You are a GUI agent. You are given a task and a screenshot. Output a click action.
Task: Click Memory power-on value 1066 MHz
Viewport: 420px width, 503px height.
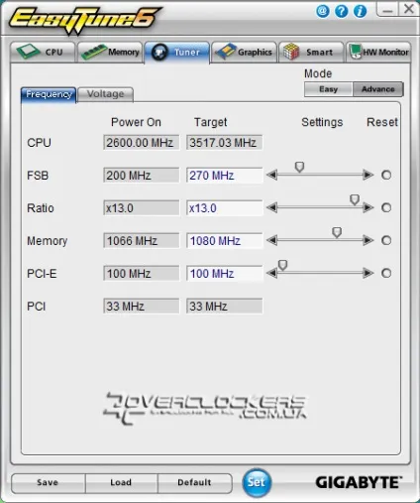(x=142, y=241)
